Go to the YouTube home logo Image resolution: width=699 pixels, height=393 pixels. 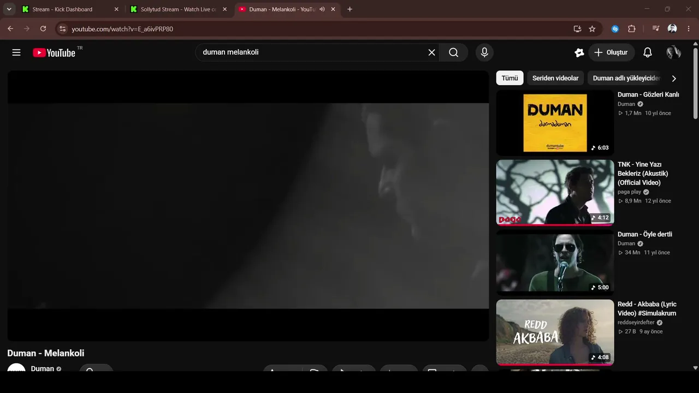(54, 52)
